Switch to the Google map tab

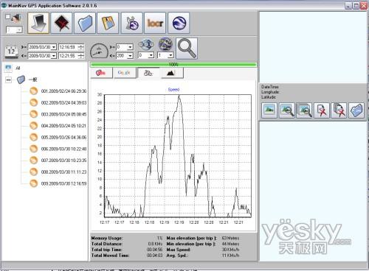pyautogui.click(x=124, y=73)
